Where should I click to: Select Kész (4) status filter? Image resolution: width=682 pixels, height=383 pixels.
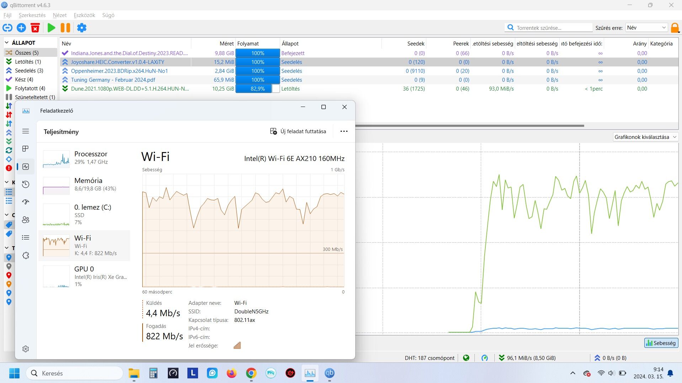[31, 79]
